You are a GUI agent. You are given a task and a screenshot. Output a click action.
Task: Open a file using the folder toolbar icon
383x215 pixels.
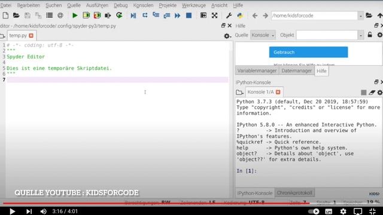tap(16, 16)
